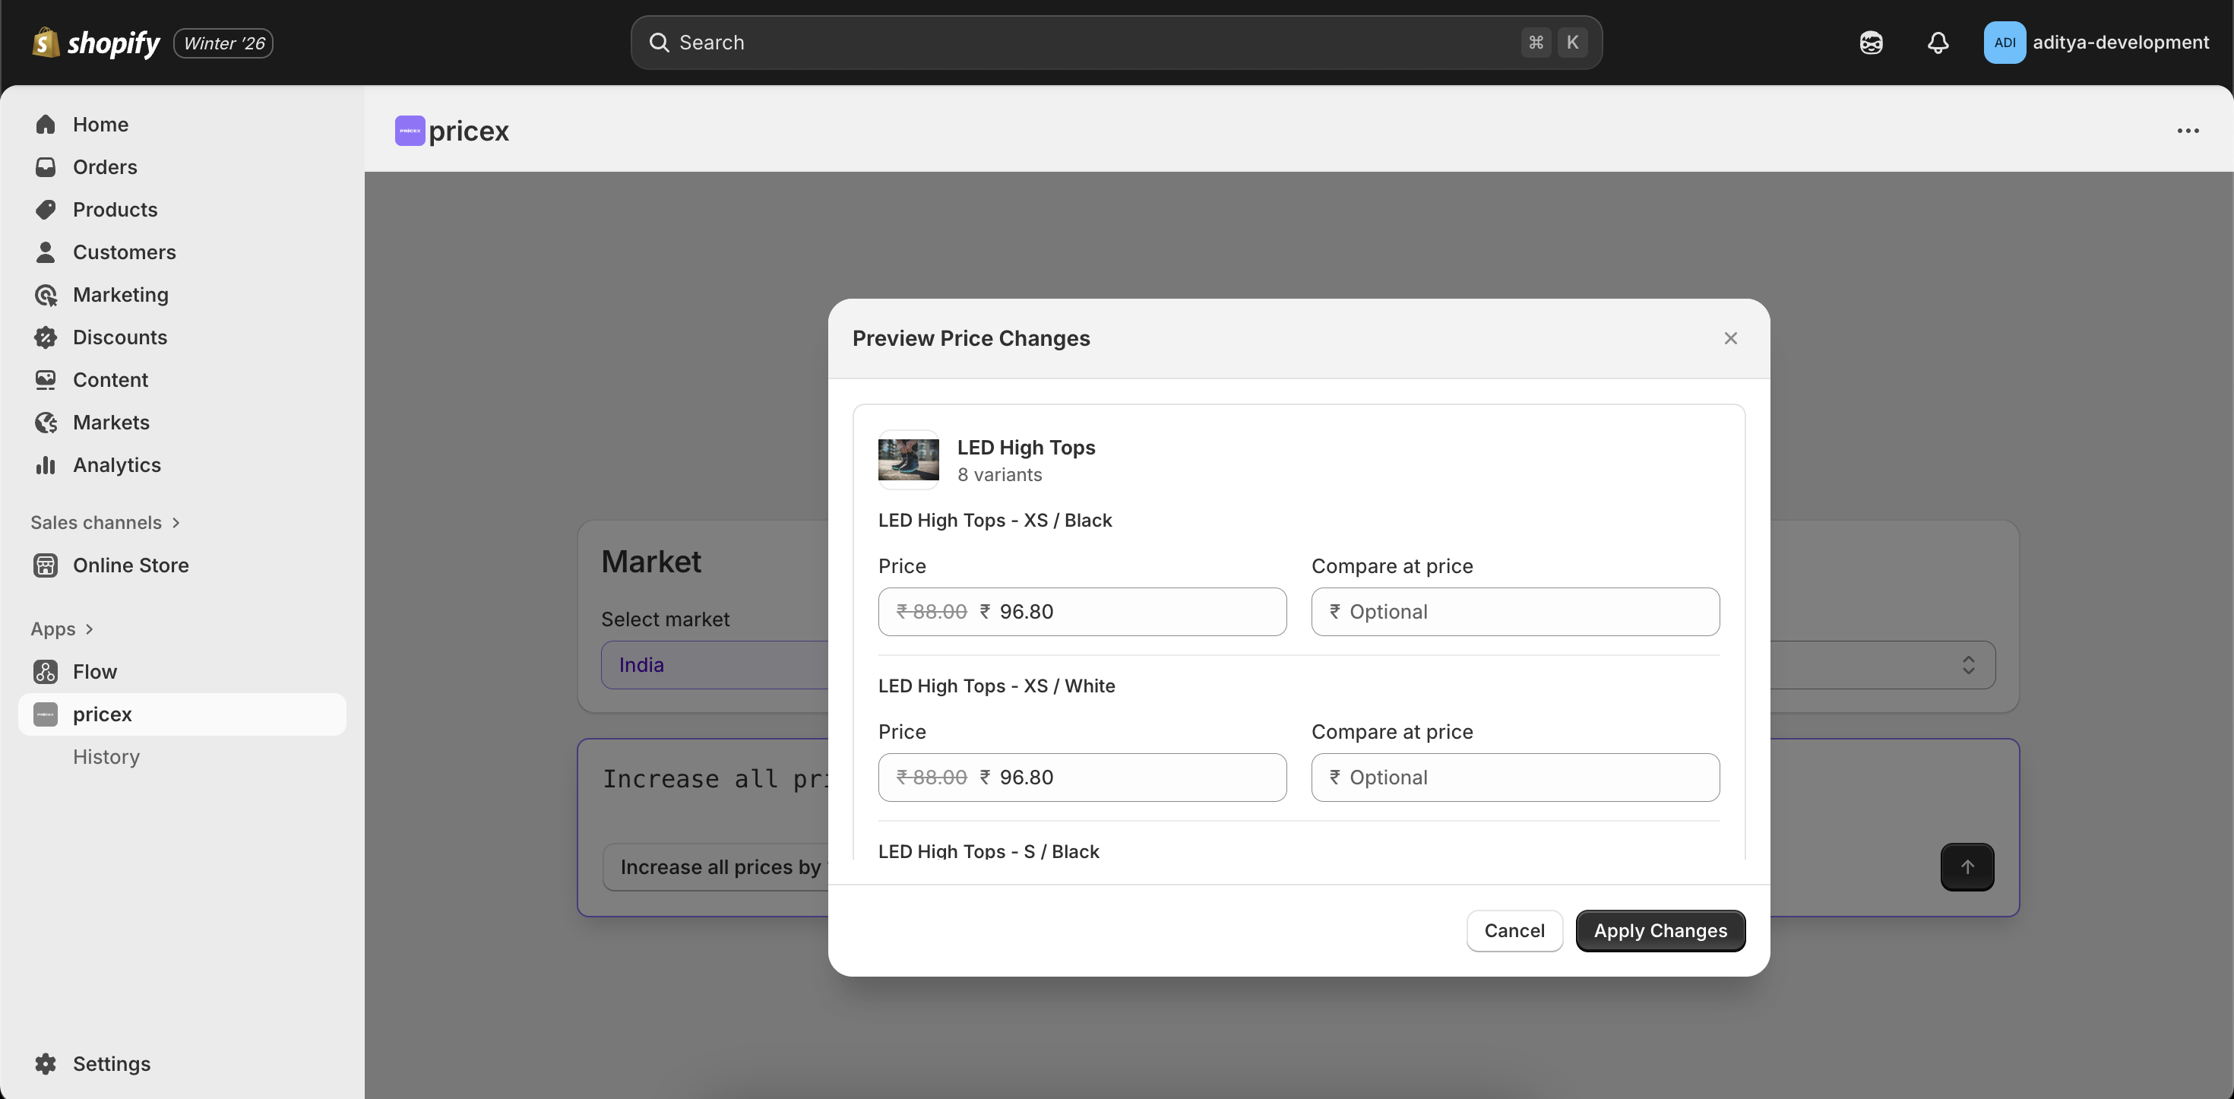
Task: Expand the Sales channels section
Action: [x=176, y=522]
